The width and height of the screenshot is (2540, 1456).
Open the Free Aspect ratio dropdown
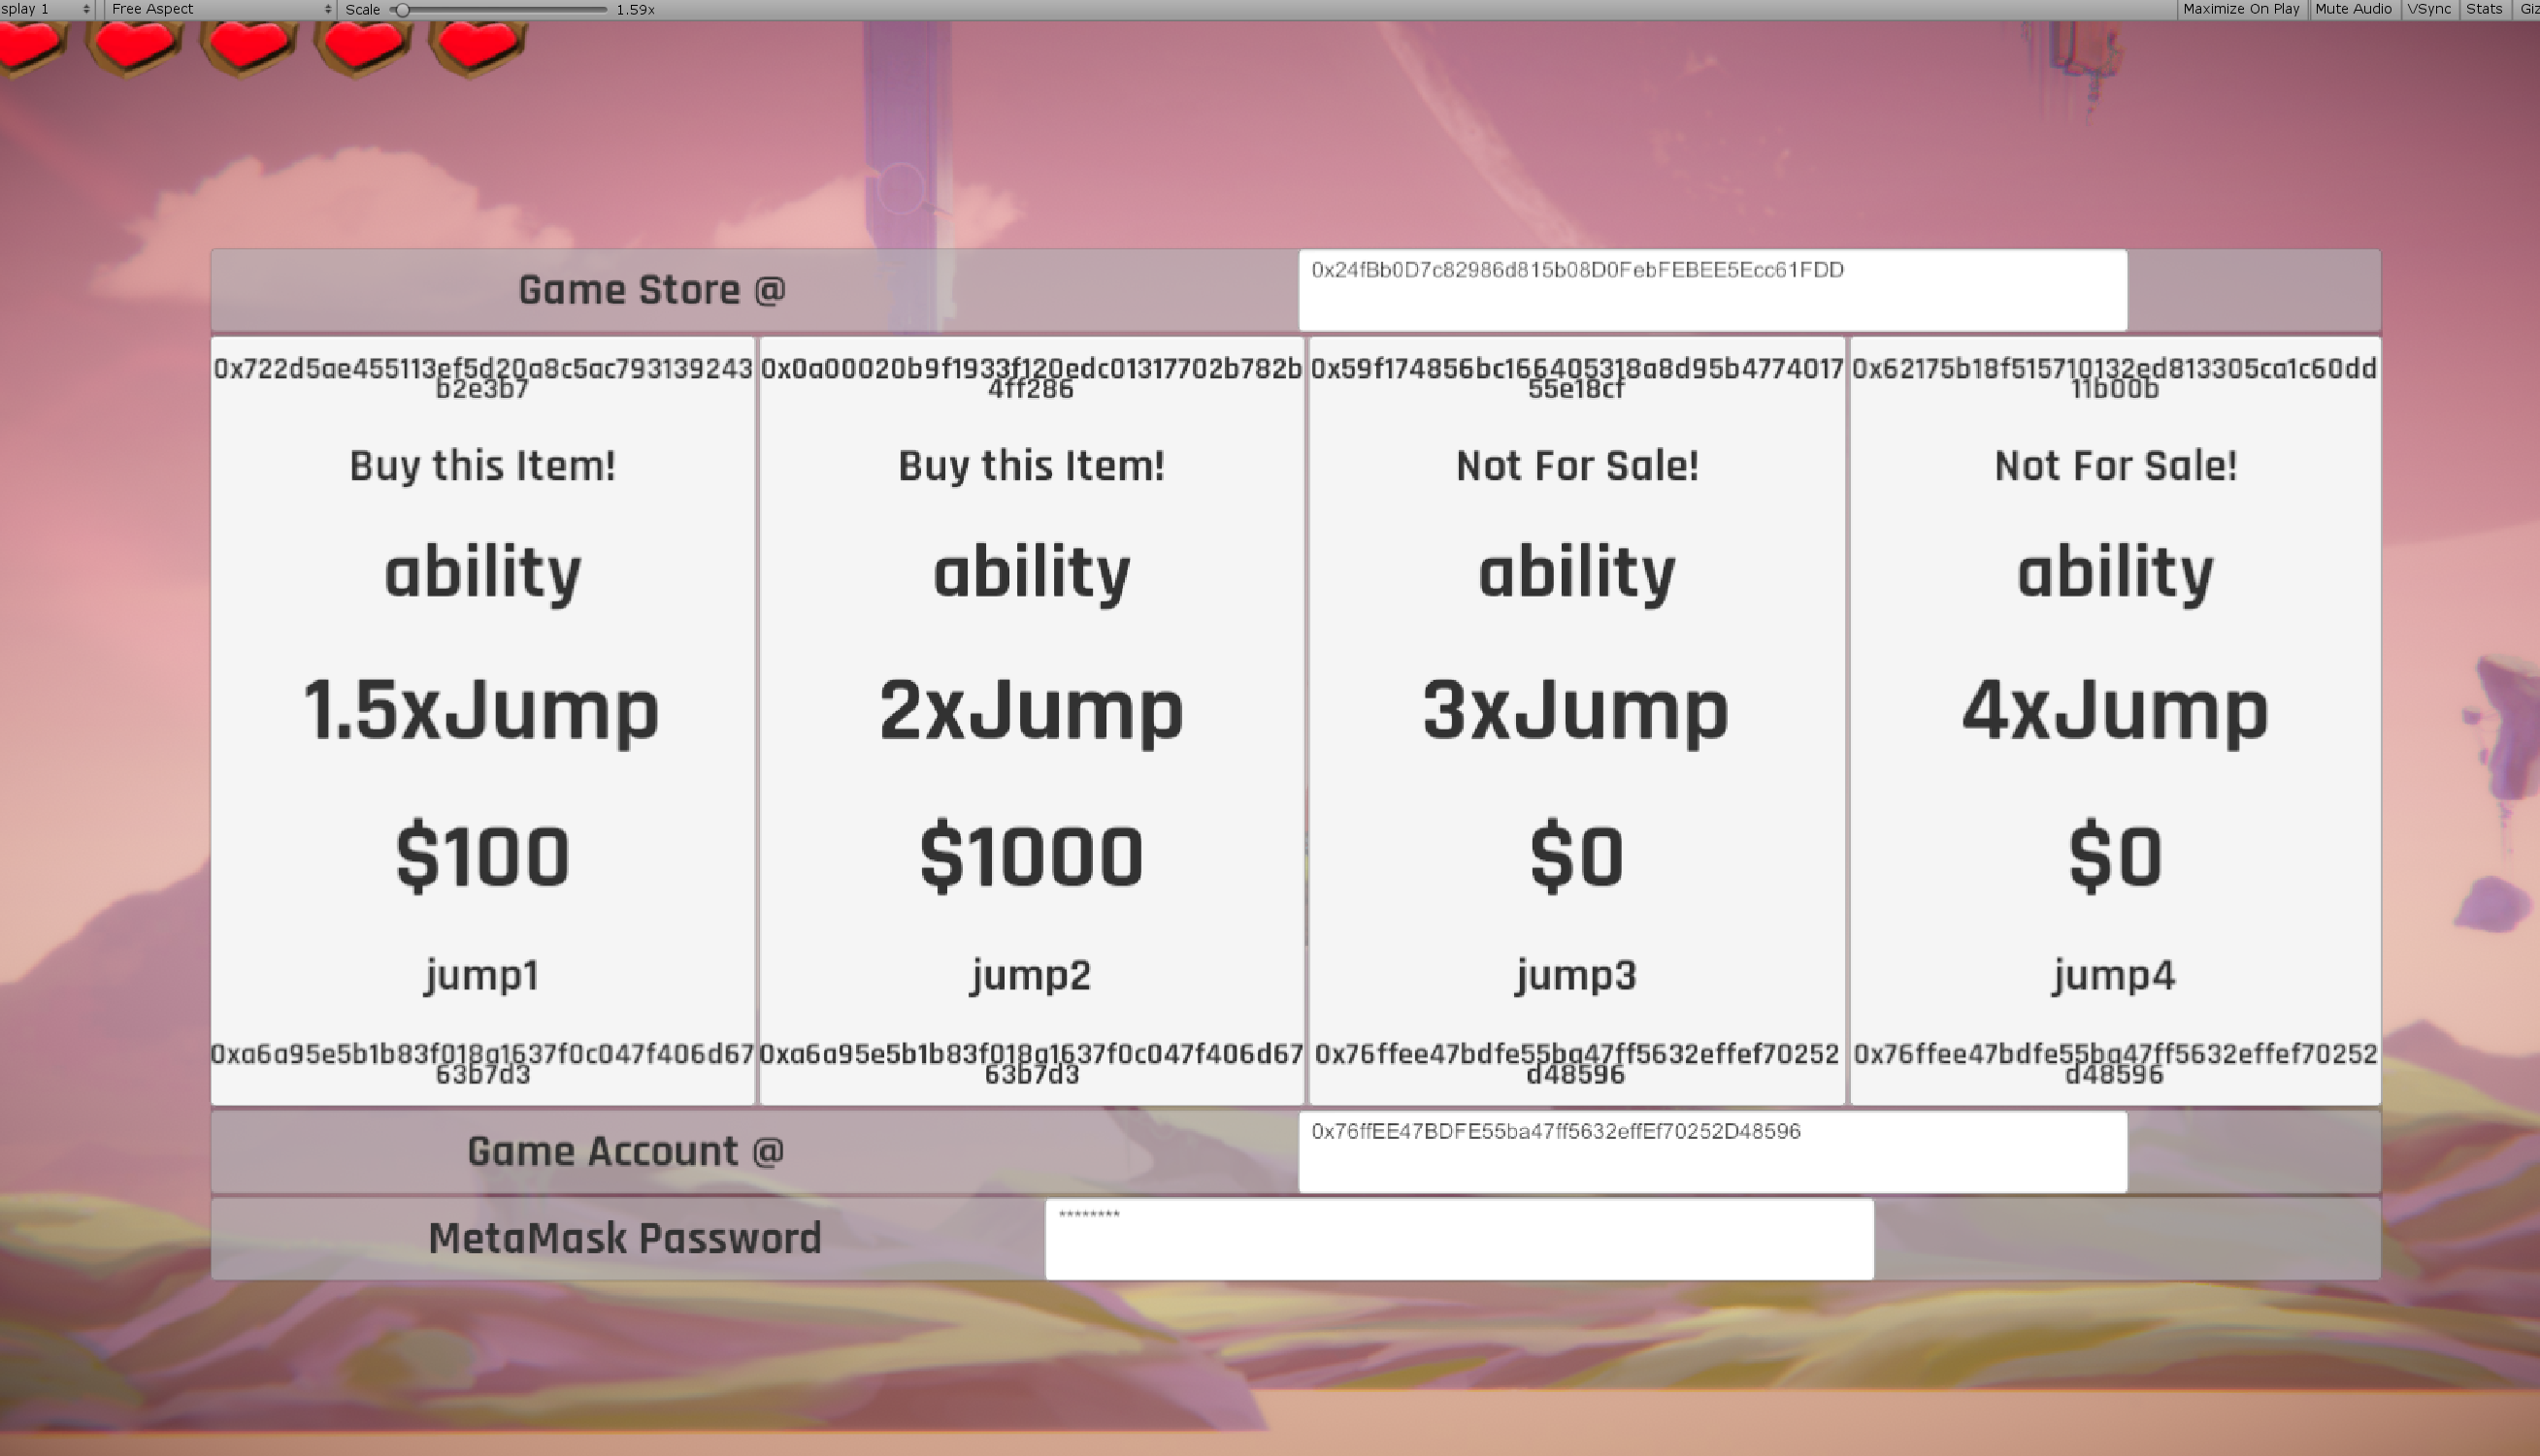point(220,9)
